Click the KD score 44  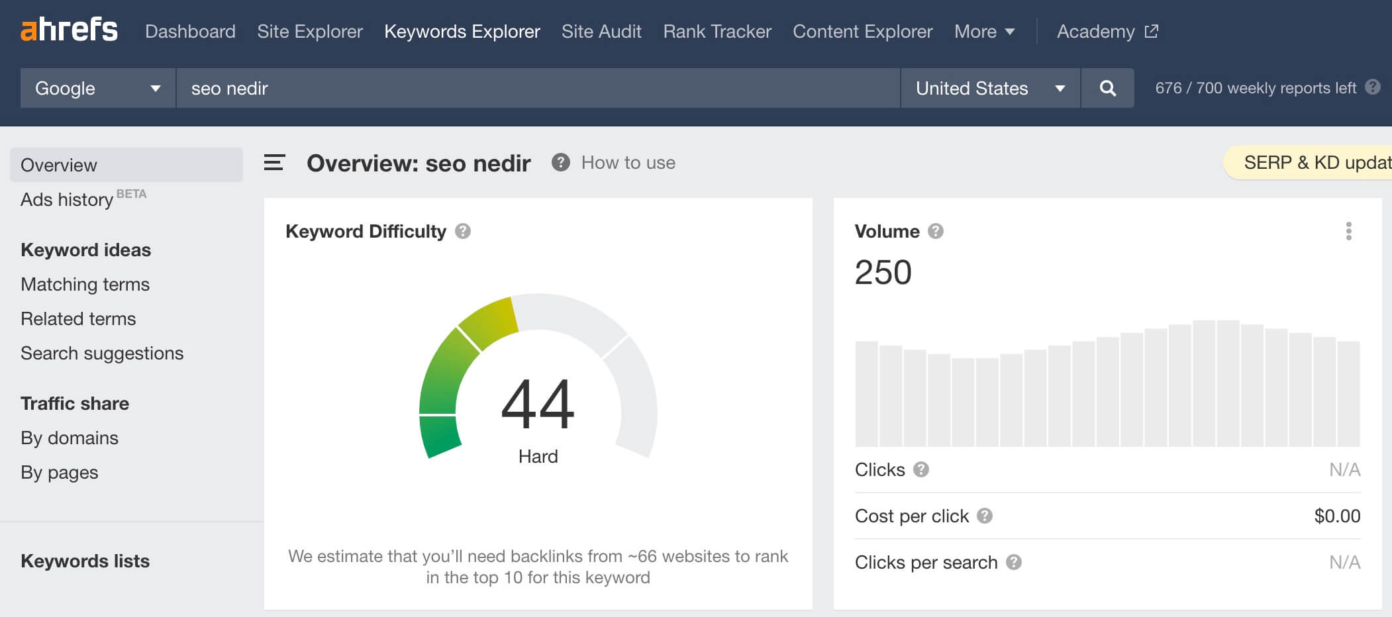[x=538, y=403]
